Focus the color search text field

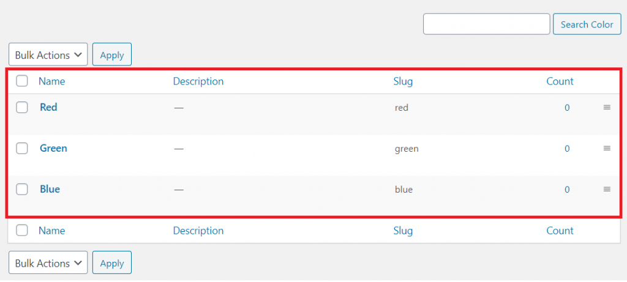point(487,24)
